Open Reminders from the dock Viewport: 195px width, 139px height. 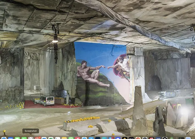[x=57, y=138]
